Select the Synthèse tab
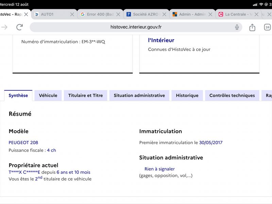This screenshot has height=204, width=272. tap(18, 96)
